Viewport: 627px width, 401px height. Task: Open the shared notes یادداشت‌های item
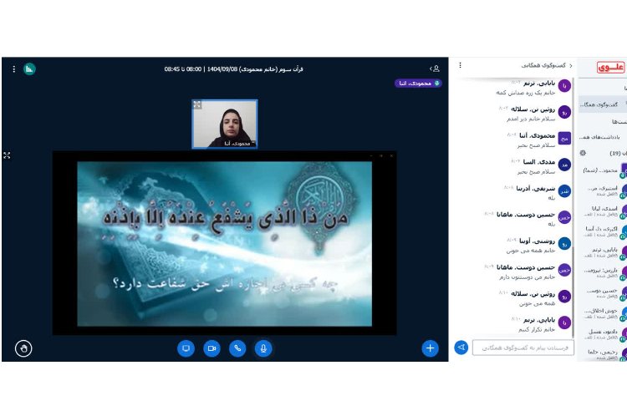(602, 137)
